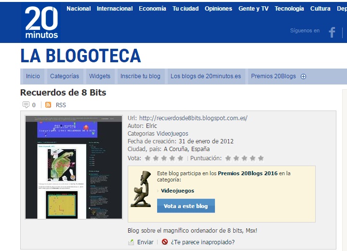This screenshot has height=251, width=347.
Task: Open the 20minutos Facebook page icon
Action: click(332, 32)
